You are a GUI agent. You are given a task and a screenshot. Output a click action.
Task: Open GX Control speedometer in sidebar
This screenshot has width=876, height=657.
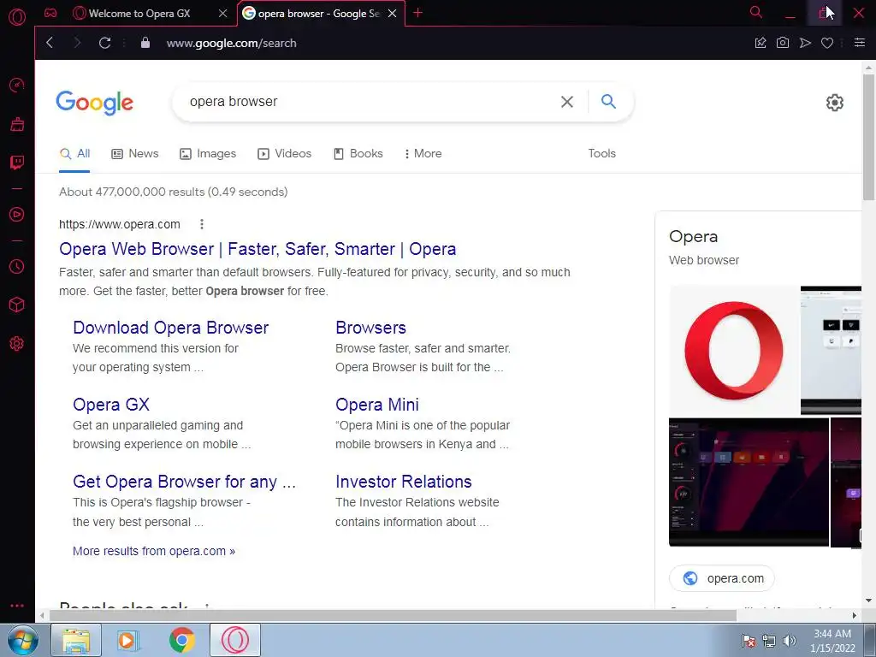click(x=17, y=85)
